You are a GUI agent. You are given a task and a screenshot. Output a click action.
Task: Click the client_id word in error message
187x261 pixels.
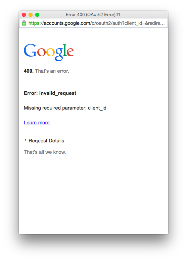[97, 108]
